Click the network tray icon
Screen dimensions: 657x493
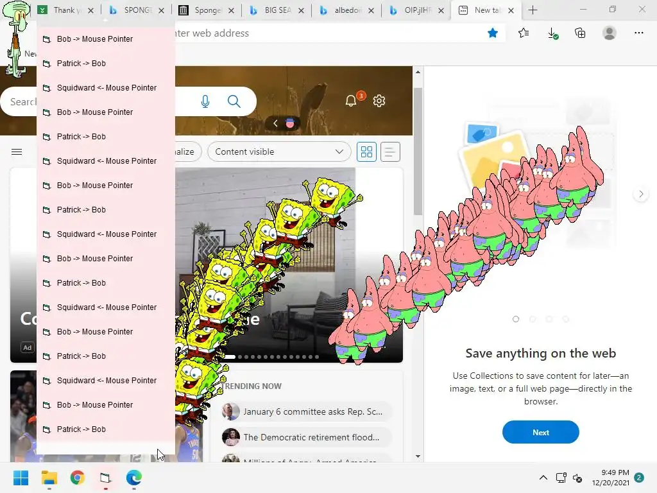pyautogui.click(x=561, y=478)
